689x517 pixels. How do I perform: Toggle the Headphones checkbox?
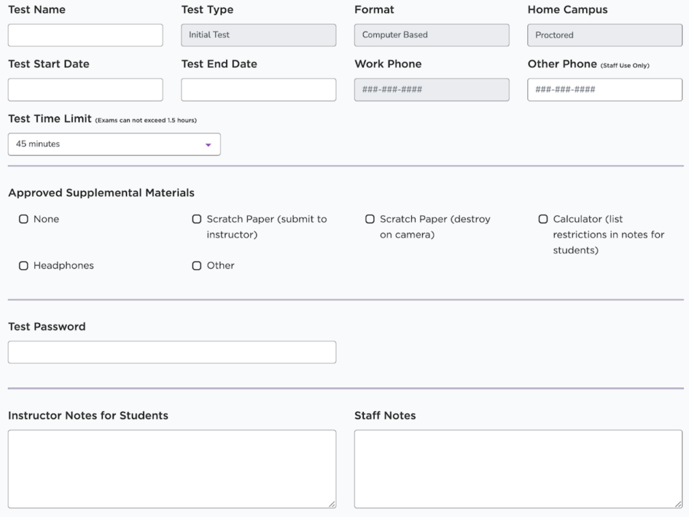point(24,266)
